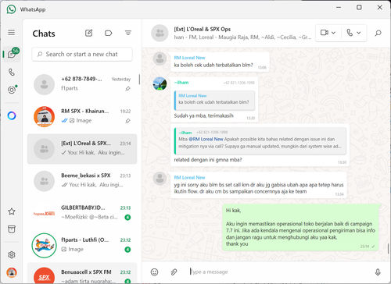Screen dimensions: 391x284
Task: Click the RM Loreal New name above 'yg ini sorry'
Action: click(189, 178)
